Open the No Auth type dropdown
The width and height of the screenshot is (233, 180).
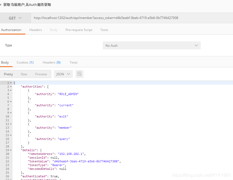(x=152, y=45)
